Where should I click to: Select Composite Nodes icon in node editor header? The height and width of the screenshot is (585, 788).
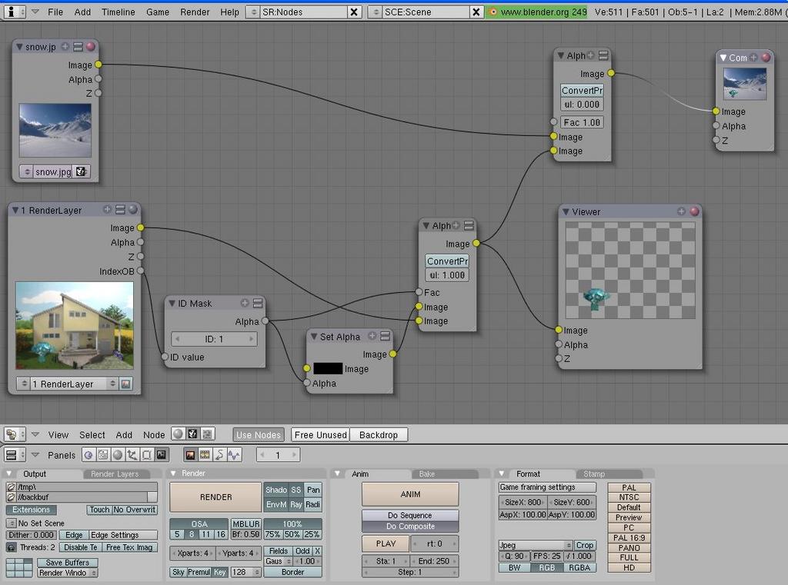coord(192,434)
